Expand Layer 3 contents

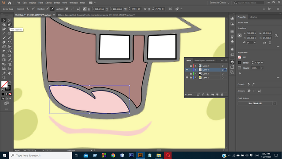point(196,74)
